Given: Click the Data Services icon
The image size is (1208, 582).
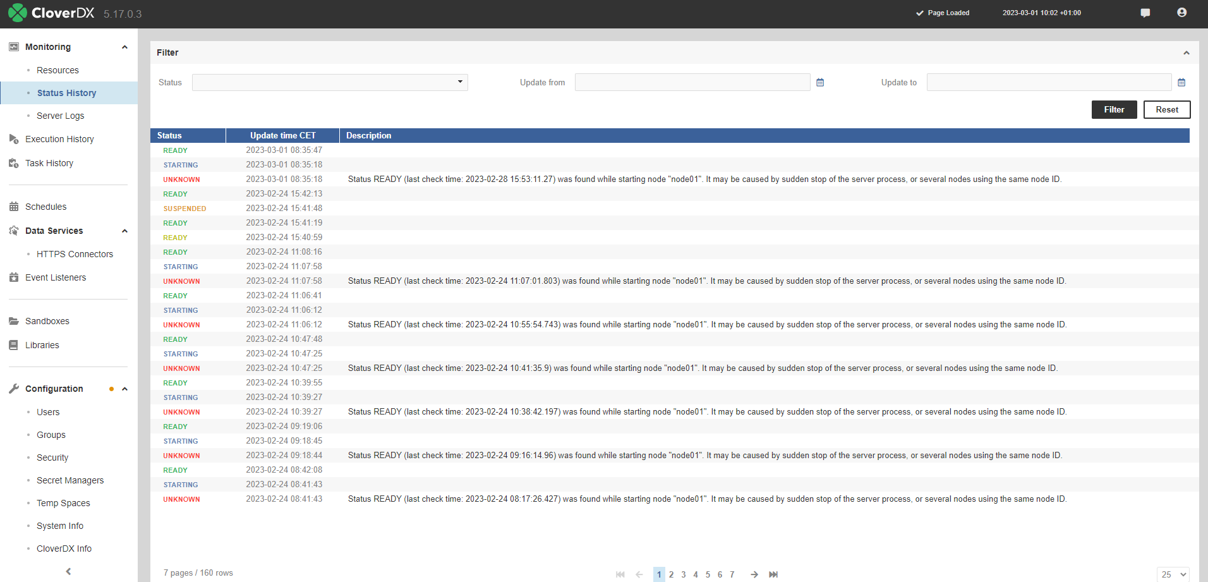Looking at the screenshot, I should pyautogui.click(x=14, y=231).
